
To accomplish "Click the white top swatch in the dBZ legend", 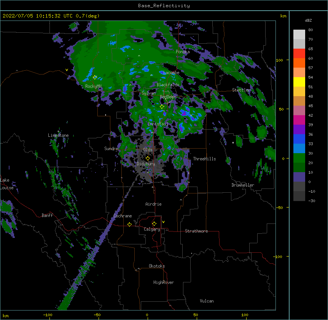I will [299, 35].
